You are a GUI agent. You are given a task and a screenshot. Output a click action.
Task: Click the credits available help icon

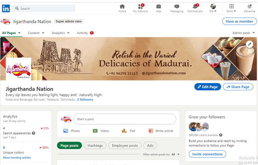(221, 135)
